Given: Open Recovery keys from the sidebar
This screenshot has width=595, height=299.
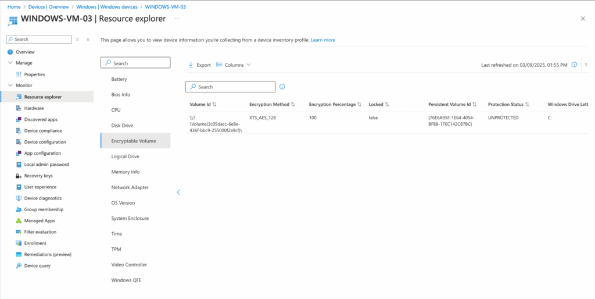Looking at the screenshot, I should pos(38,176).
